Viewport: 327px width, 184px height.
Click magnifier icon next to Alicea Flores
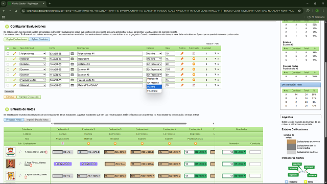click(20, 152)
